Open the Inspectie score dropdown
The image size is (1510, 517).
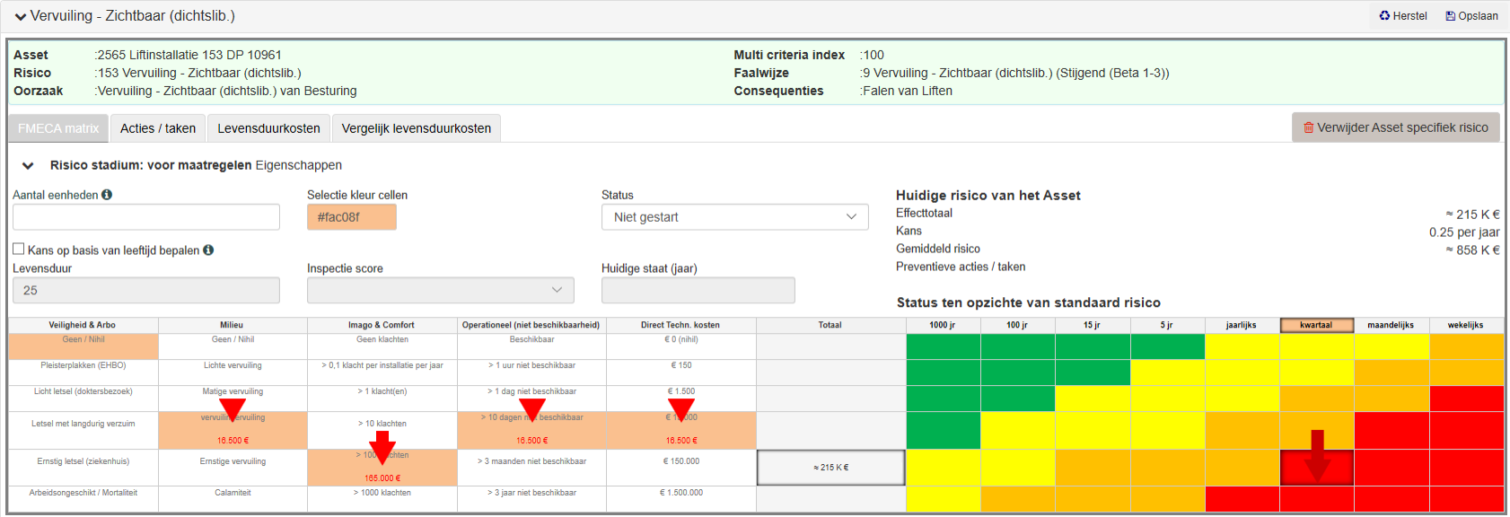coord(441,290)
